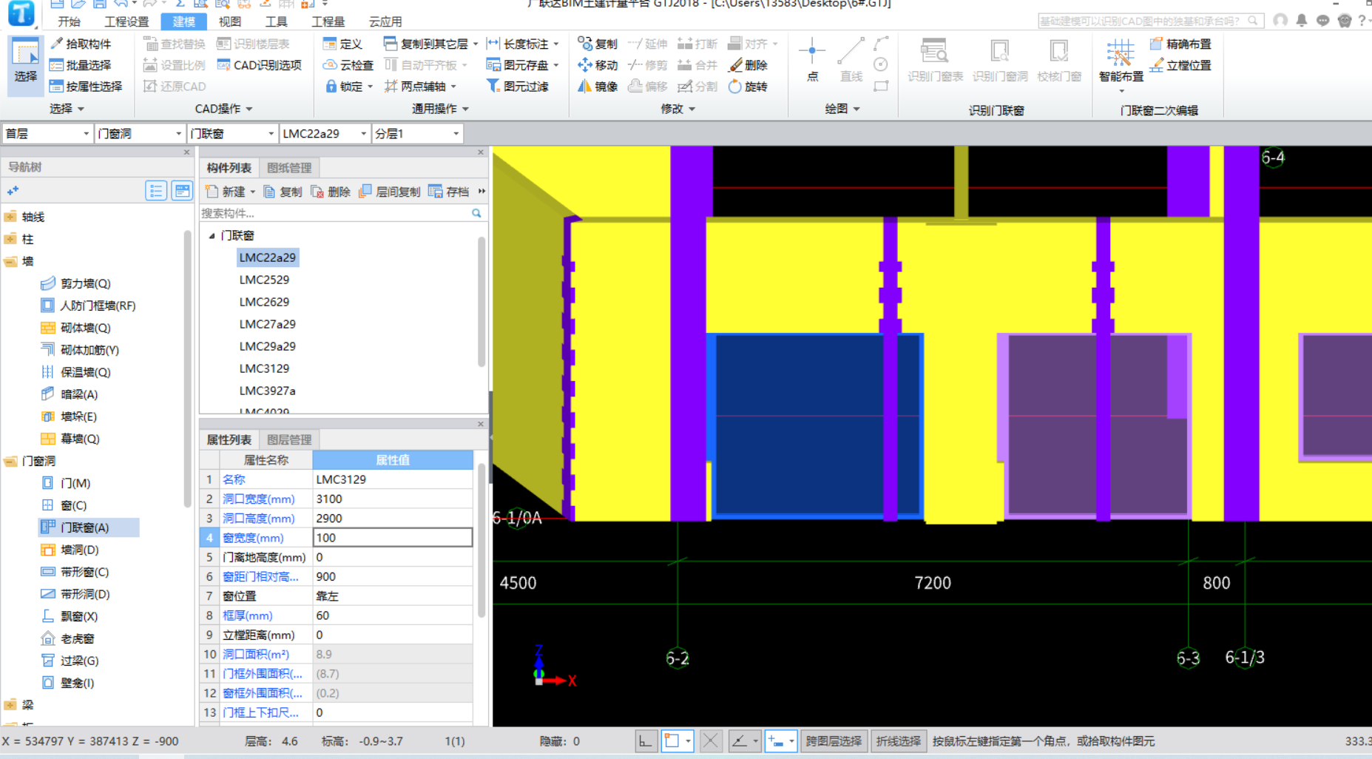
Task: Run 云检查 cloud check
Action: point(348,65)
